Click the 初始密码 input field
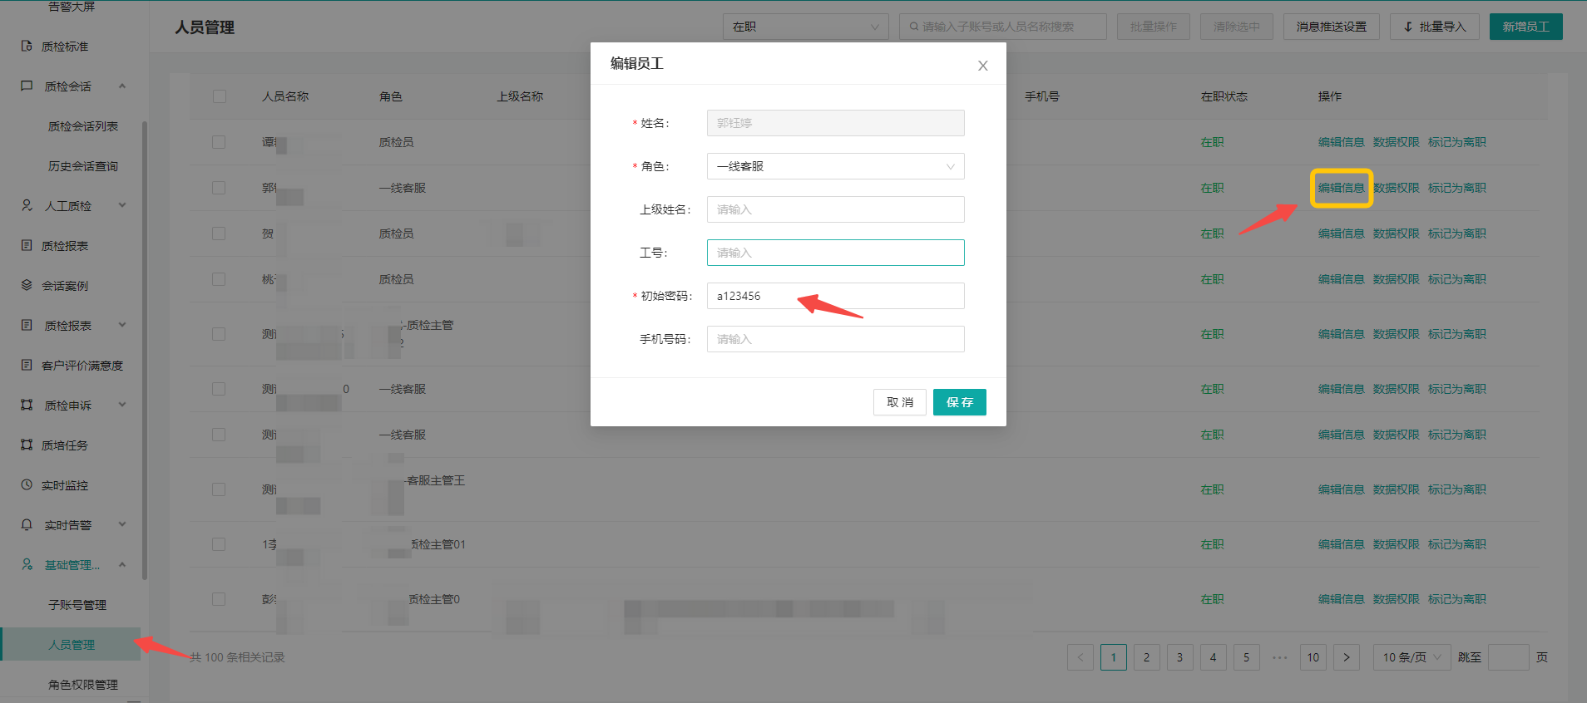The height and width of the screenshot is (703, 1587). 835,296
